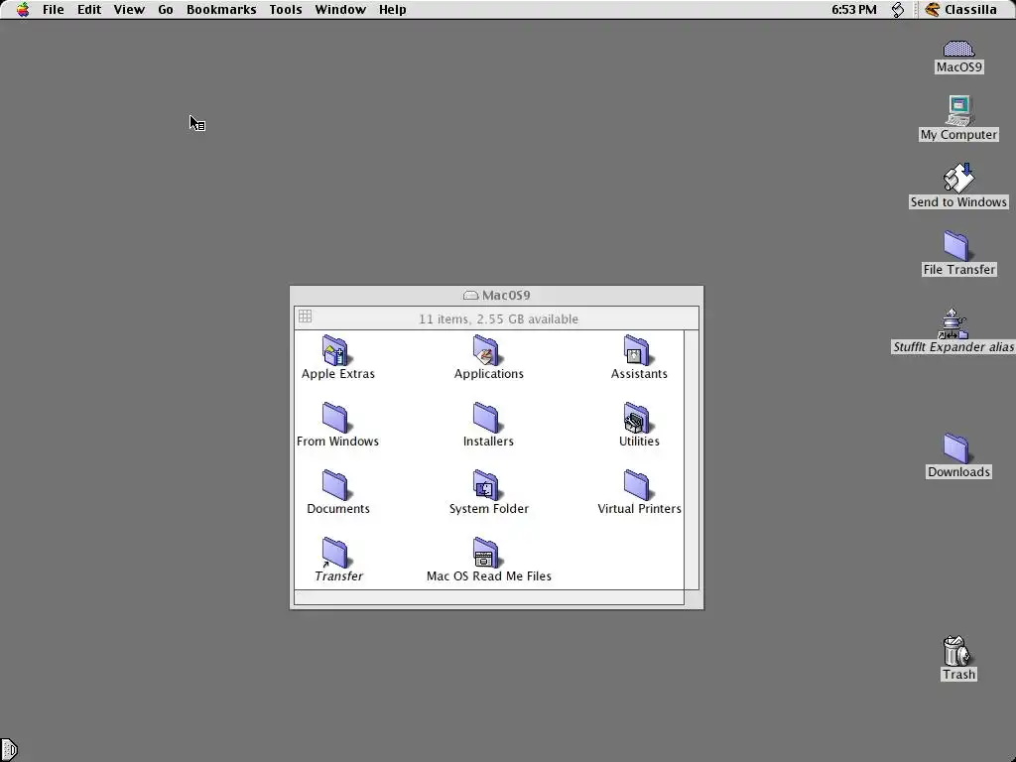This screenshot has height=762, width=1016.
Task: Open the View menu
Action: [x=129, y=10]
